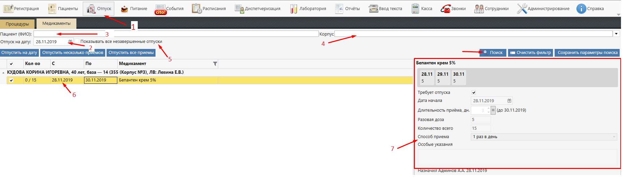
Task: Open the Медикамент column filter funnel
Action: tap(215, 64)
